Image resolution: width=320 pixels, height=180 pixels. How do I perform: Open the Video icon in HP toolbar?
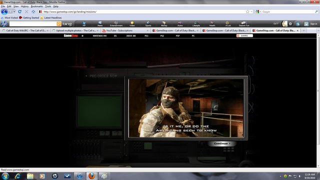coord(132,24)
